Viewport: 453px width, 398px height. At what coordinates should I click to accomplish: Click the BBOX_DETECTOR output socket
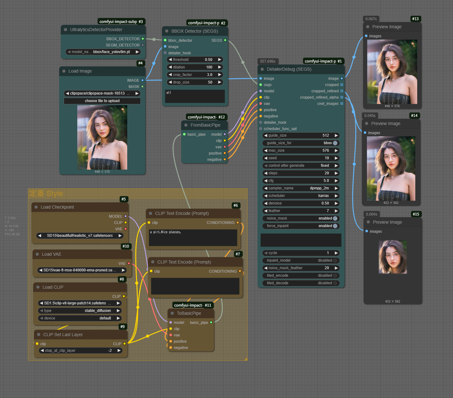[143, 39]
